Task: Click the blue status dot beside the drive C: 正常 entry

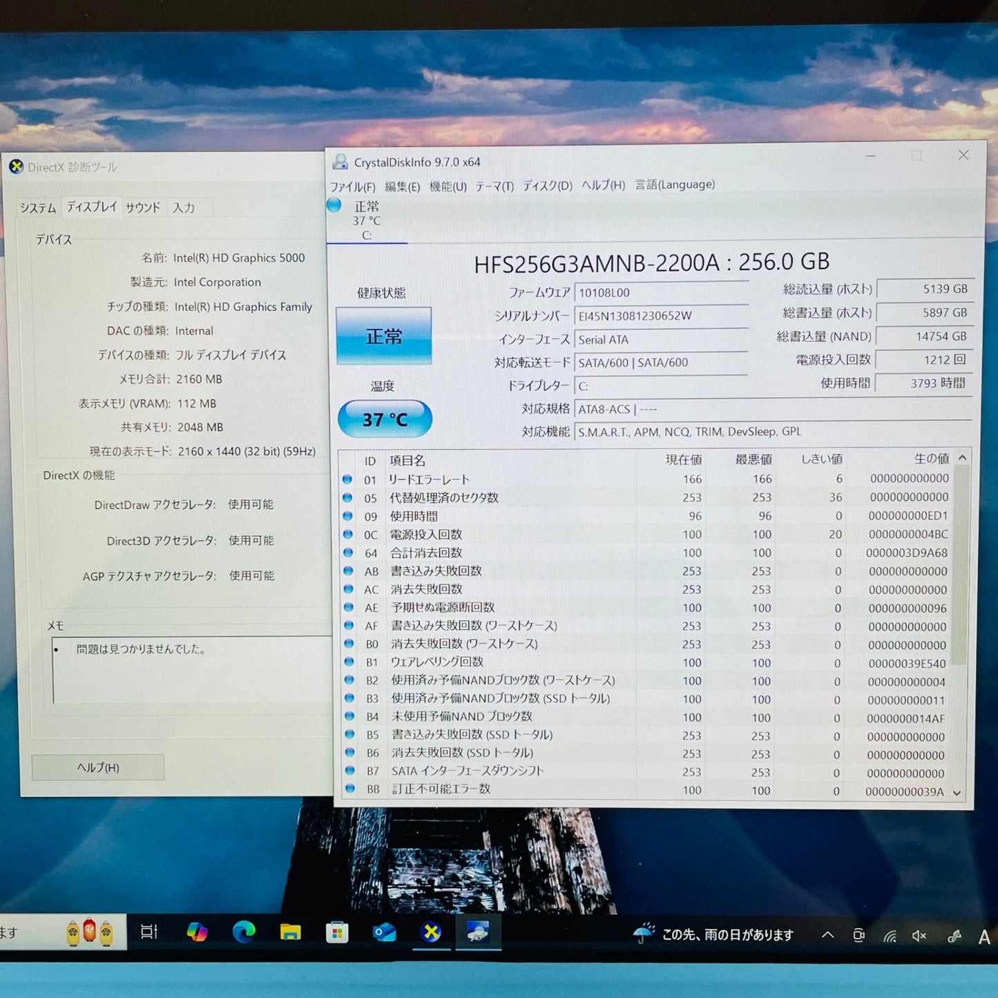Action: tap(334, 205)
